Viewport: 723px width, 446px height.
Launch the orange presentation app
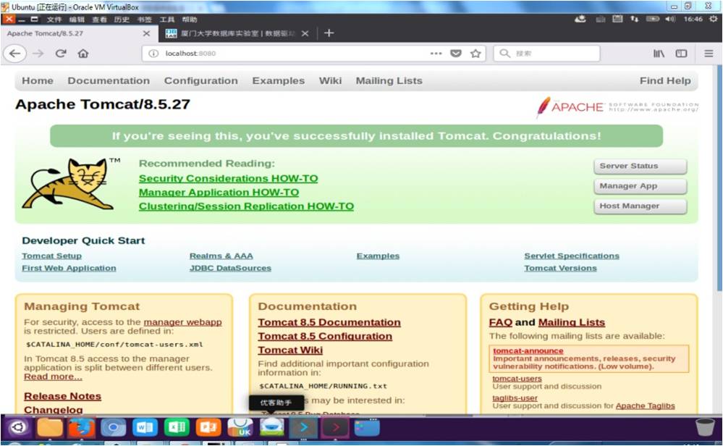tap(208, 427)
